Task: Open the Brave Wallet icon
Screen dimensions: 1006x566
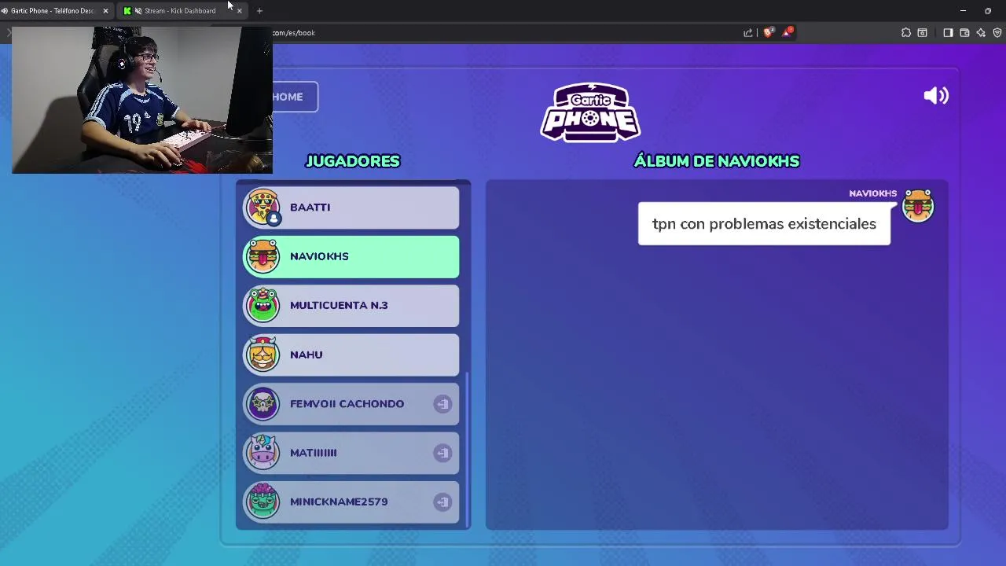Action: pyautogui.click(x=964, y=33)
